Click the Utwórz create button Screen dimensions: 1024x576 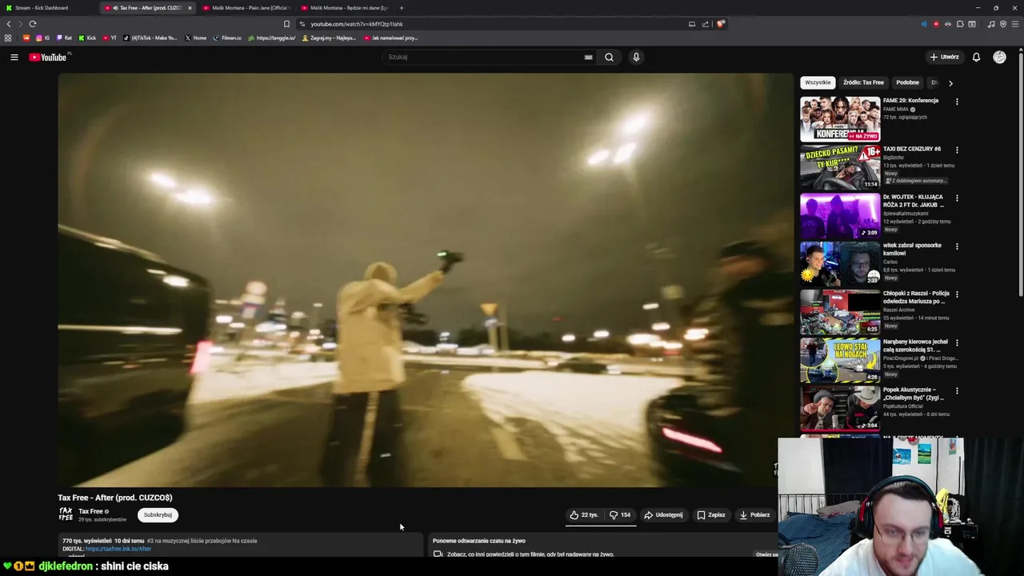click(944, 57)
